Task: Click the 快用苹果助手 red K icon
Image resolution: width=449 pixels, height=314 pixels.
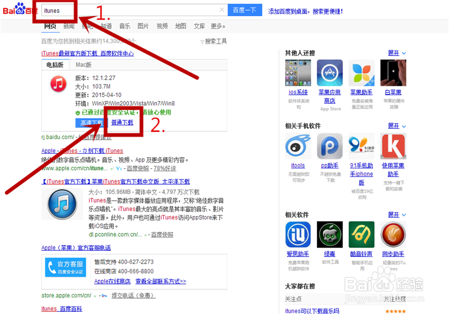Action: 393,146
